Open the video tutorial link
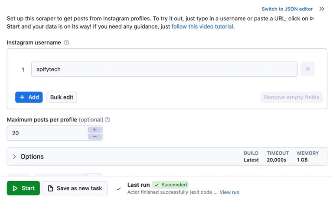 click(202, 26)
